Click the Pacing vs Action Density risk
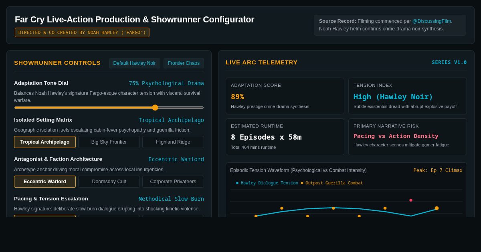481x252 pixels. pos(396,136)
